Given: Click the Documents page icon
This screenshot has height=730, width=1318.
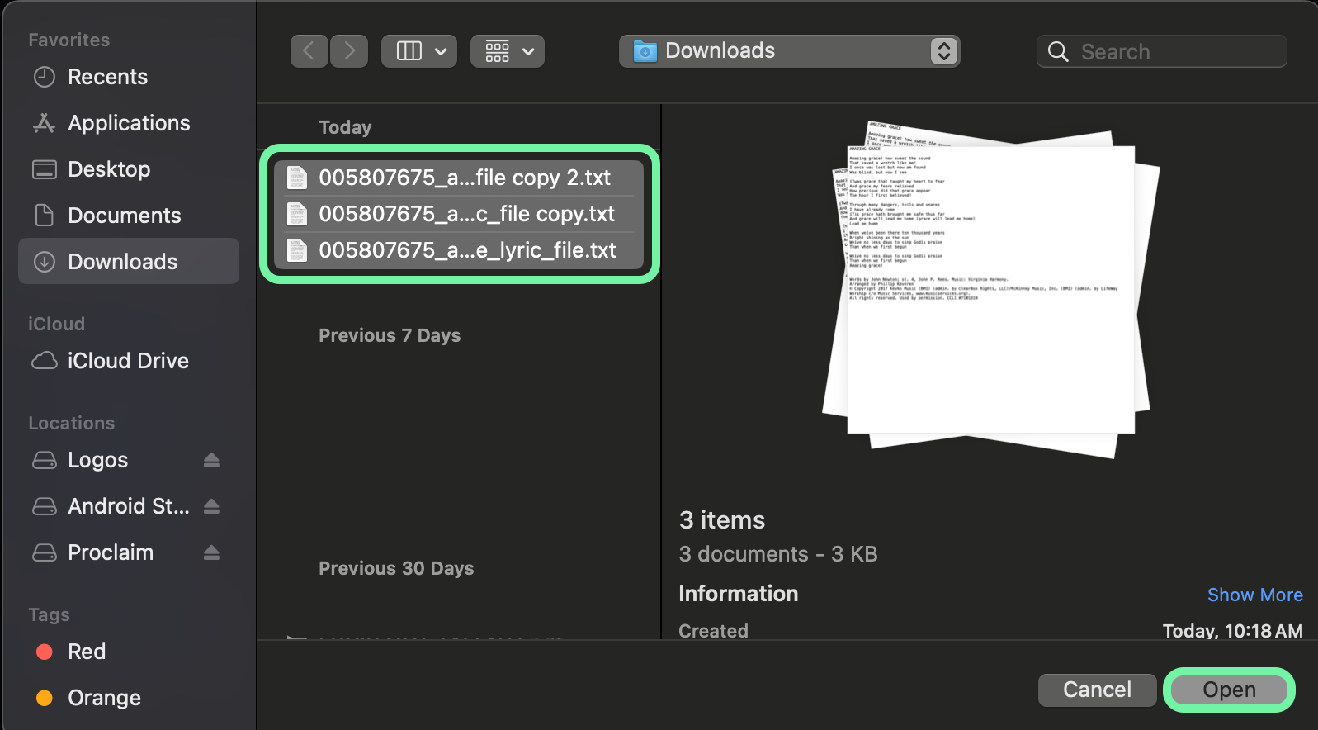Looking at the screenshot, I should (45, 216).
